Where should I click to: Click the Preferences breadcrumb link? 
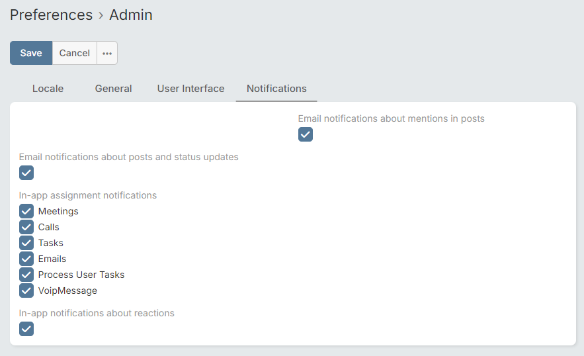51,15
